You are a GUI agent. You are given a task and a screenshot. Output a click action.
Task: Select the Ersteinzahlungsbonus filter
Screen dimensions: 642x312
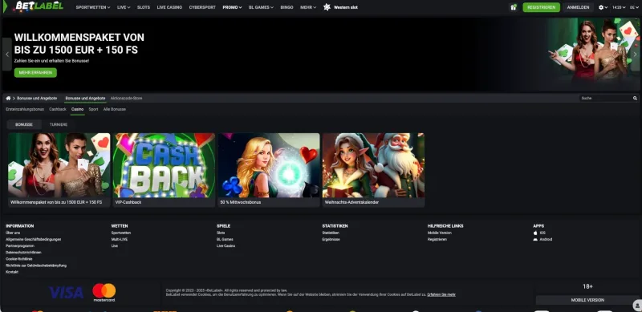pos(25,109)
